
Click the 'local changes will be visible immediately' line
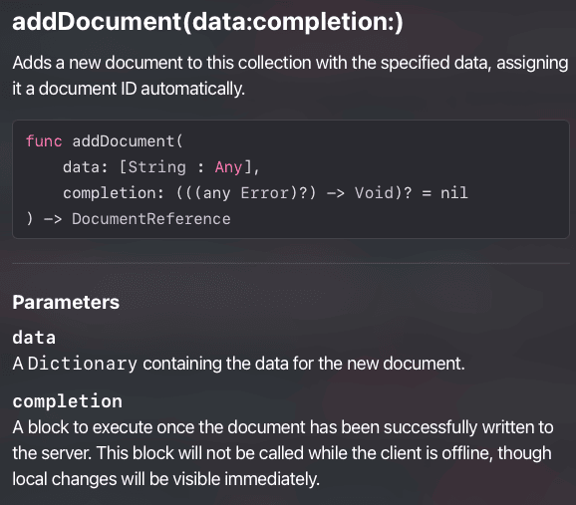165,479
